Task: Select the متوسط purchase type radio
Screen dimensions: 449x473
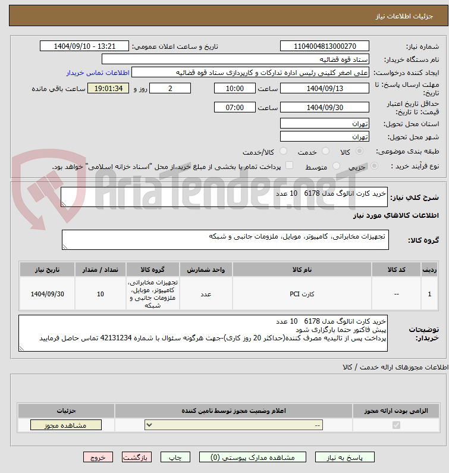Action: click(x=336, y=165)
